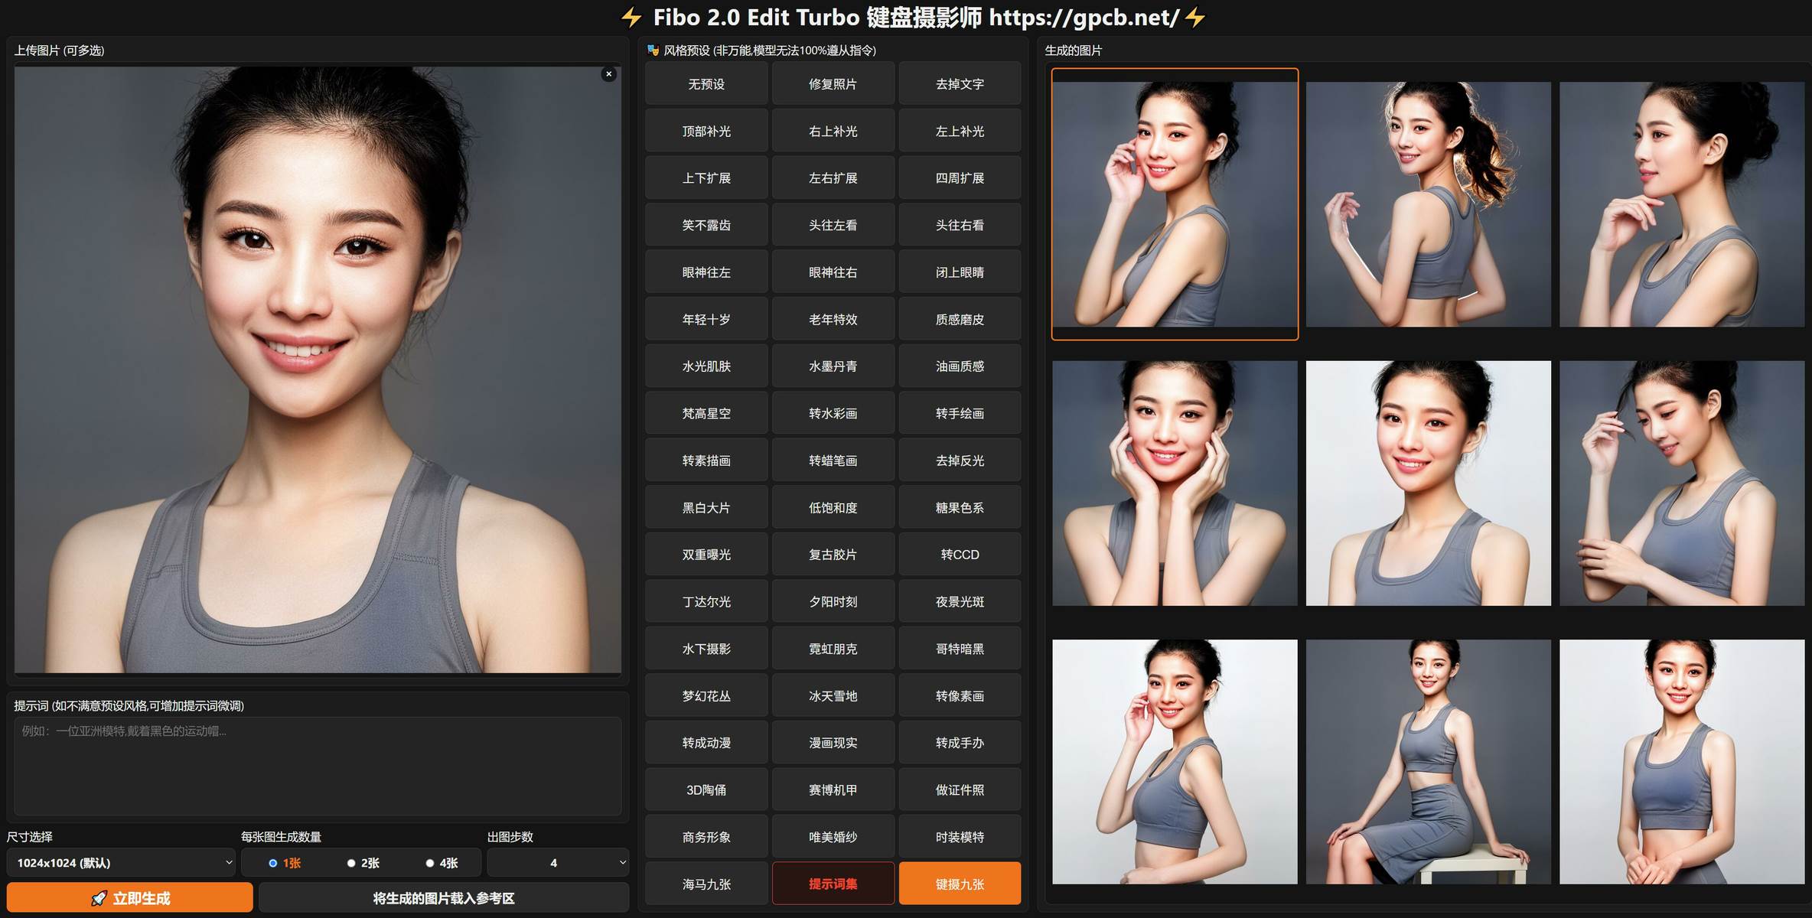This screenshot has width=1812, height=918.
Task: Select the 转素描画 preset
Action: (706, 461)
